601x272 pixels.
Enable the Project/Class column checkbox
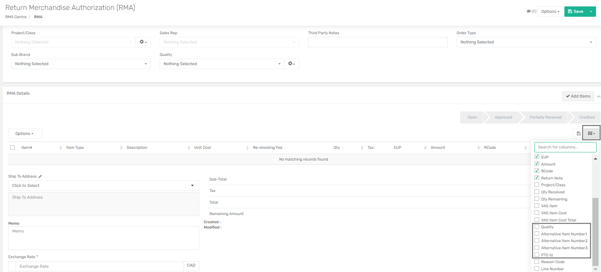click(x=537, y=184)
